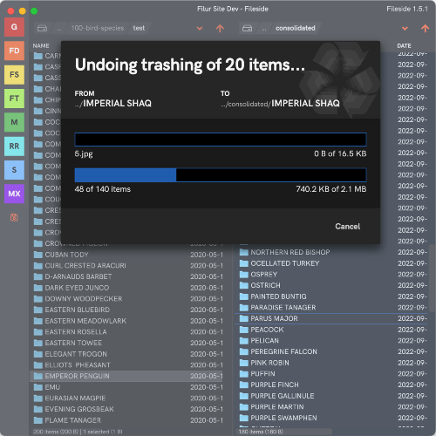Viewport: 436px width, 436px height.
Task: Select the PINK ROBIN folder
Action: (331, 363)
